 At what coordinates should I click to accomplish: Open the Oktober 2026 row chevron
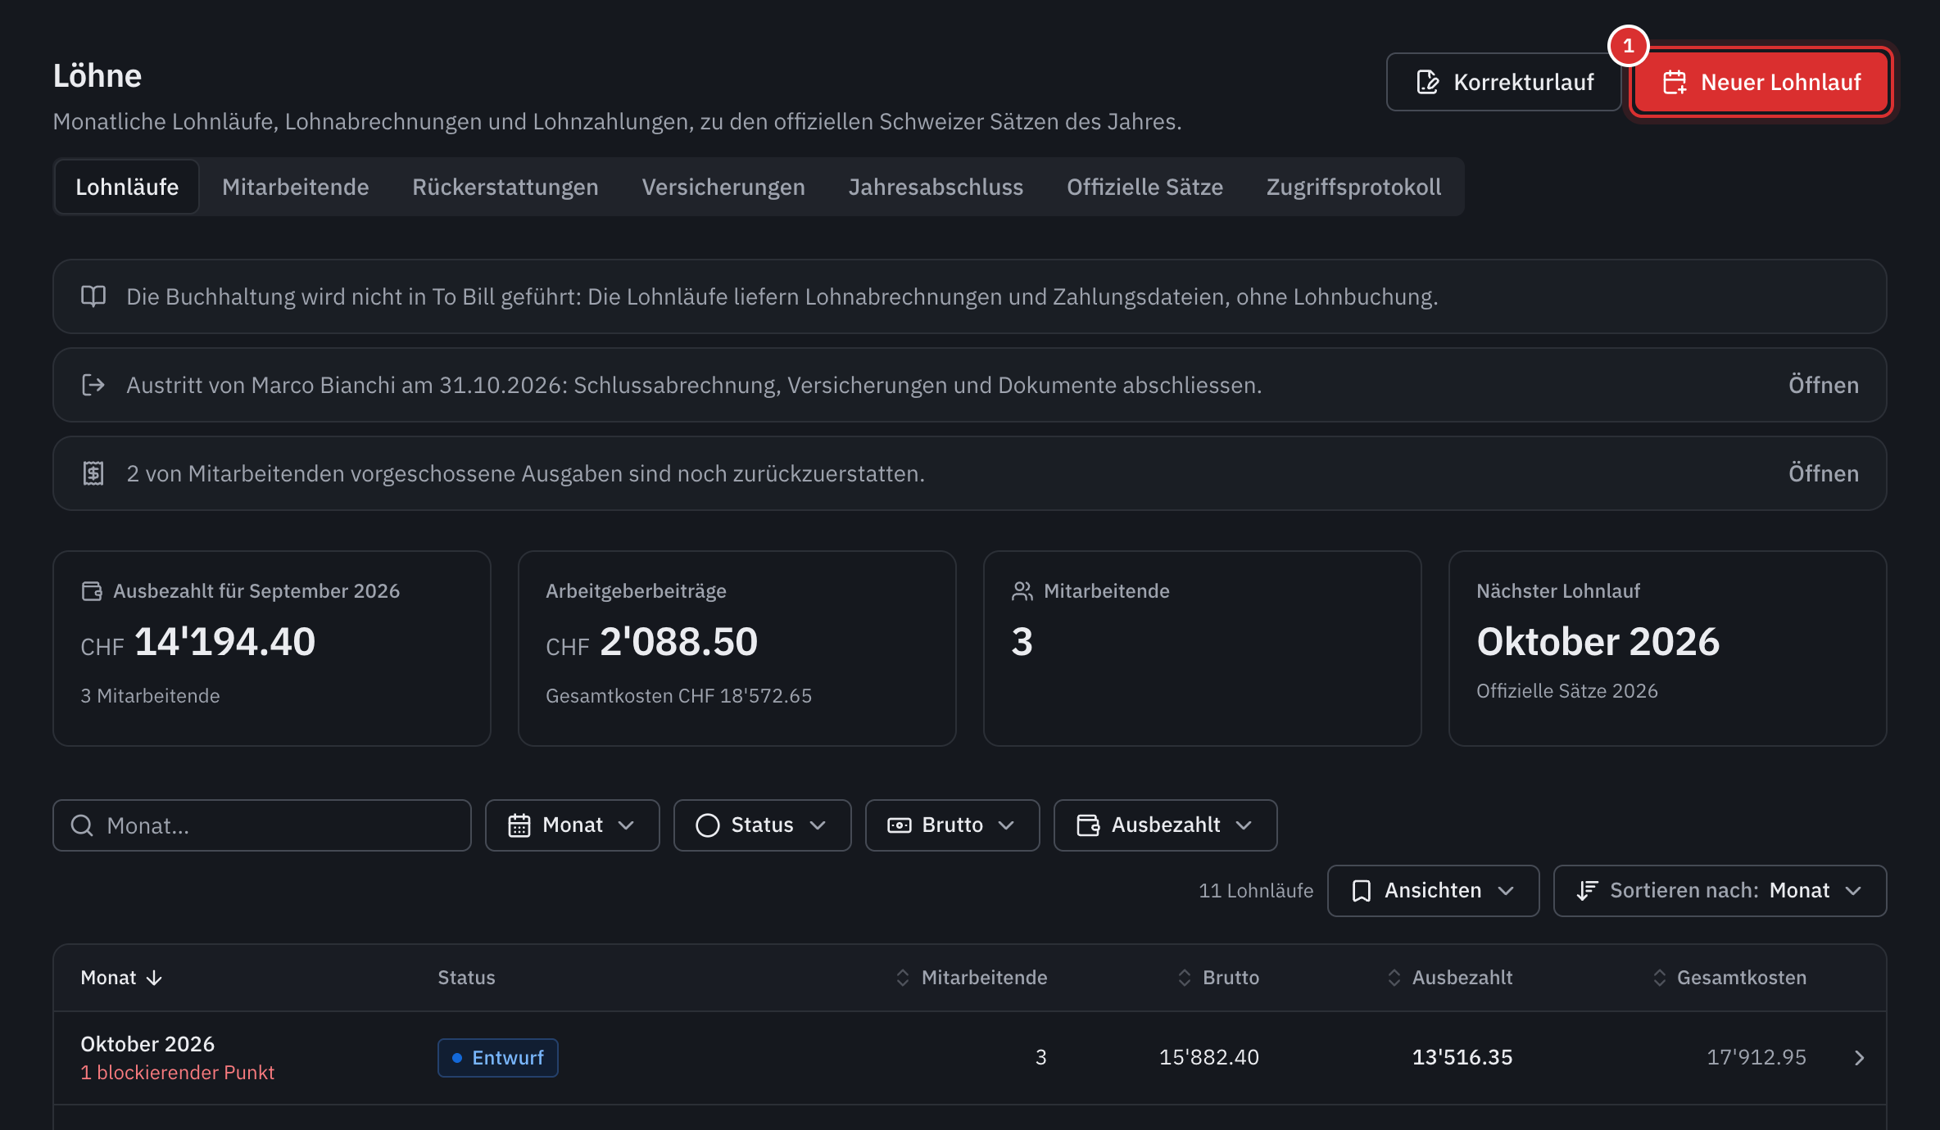point(1859,1058)
